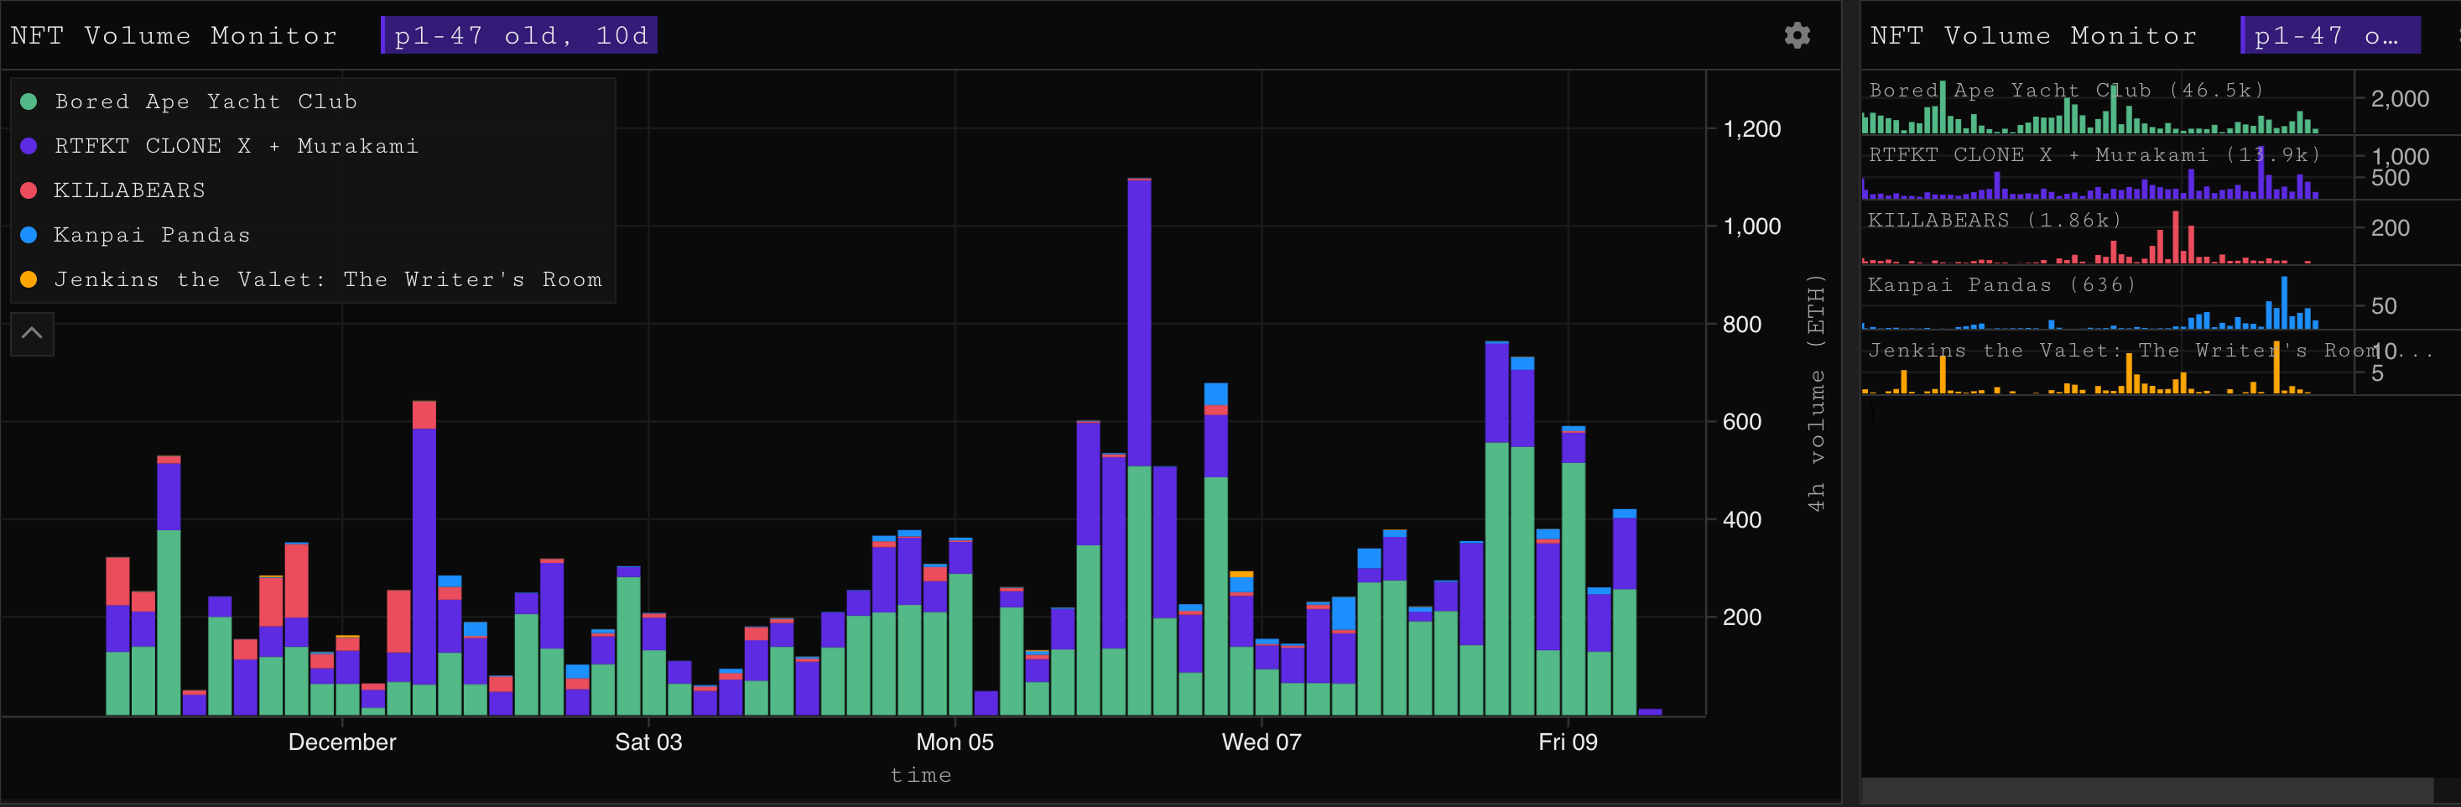The width and height of the screenshot is (2461, 807).
Task: Click green Bored Ape legend color dot
Action: pyautogui.click(x=29, y=102)
